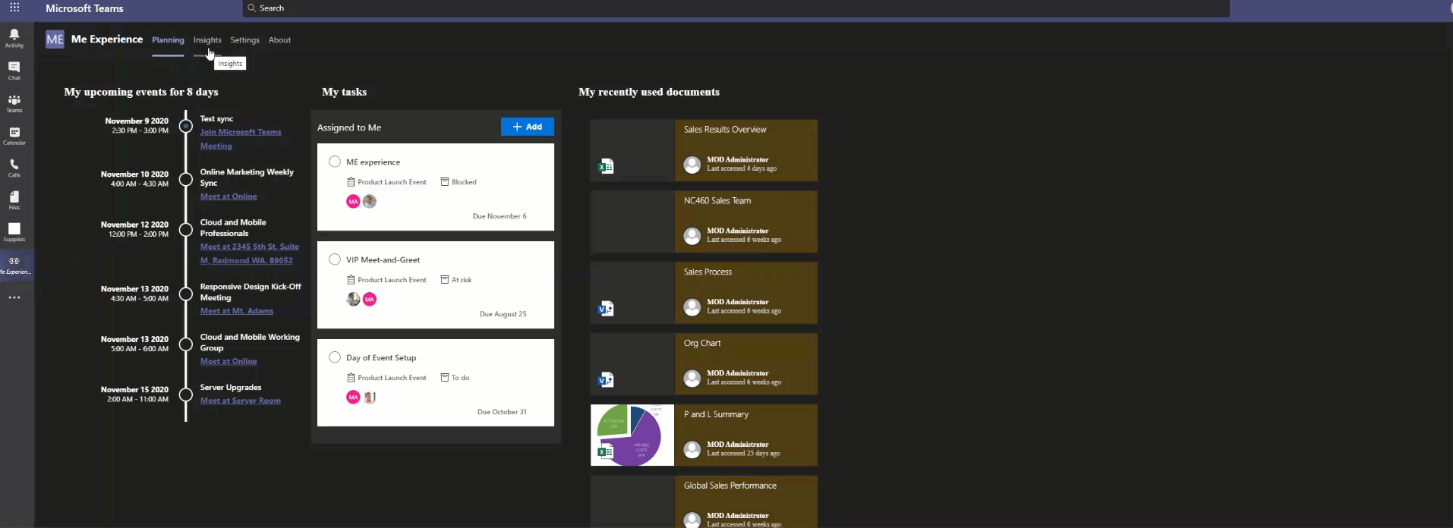Click photo avatar on Day of Event Setup
1453x528 pixels.
[x=370, y=397]
